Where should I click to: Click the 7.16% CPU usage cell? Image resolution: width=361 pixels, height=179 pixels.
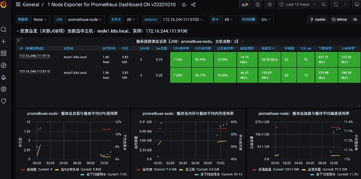pyautogui.click(x=180, y=60)
